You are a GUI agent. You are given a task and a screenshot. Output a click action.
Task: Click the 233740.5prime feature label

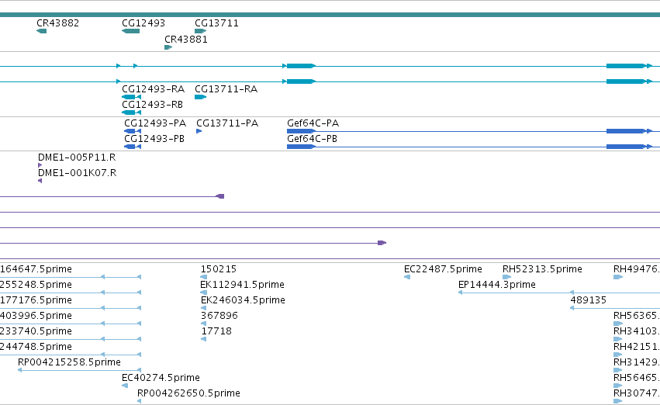click(36, 331)
